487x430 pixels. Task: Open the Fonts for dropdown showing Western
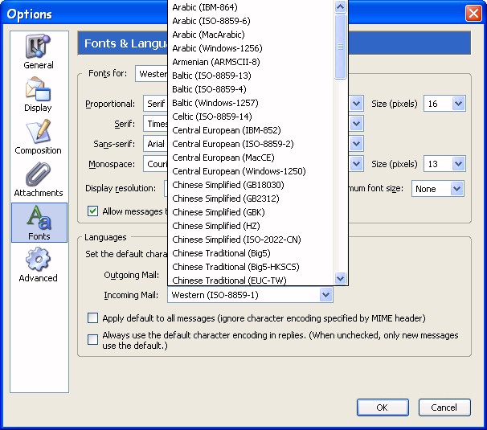151,74
